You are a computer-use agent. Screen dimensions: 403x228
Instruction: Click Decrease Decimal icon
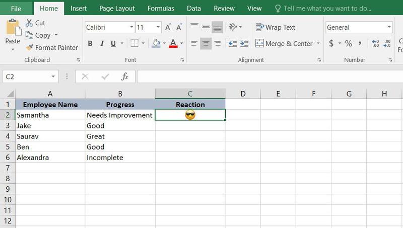pos(387,43)
